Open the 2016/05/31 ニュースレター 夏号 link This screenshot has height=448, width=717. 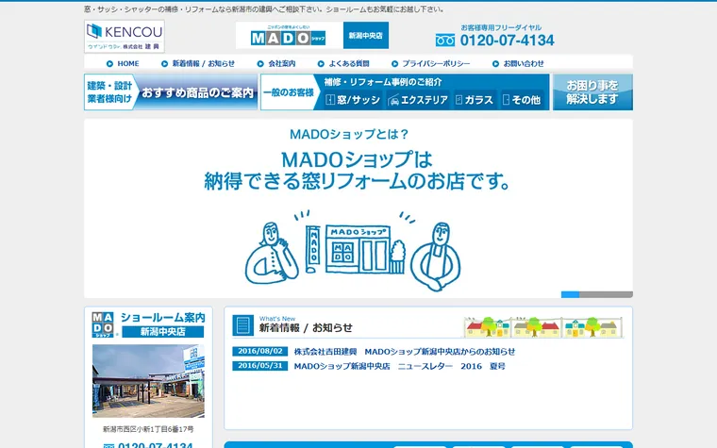point(399,366)
